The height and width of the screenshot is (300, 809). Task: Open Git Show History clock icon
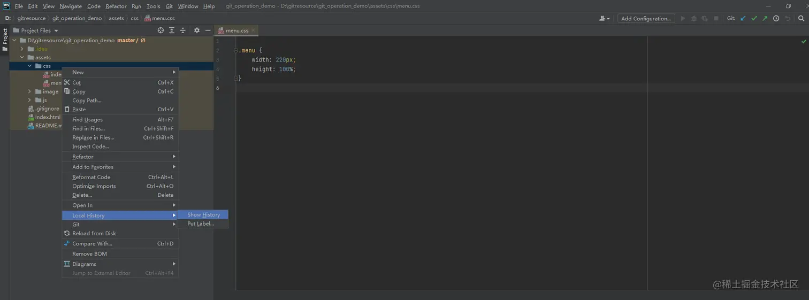click(776, 18)
